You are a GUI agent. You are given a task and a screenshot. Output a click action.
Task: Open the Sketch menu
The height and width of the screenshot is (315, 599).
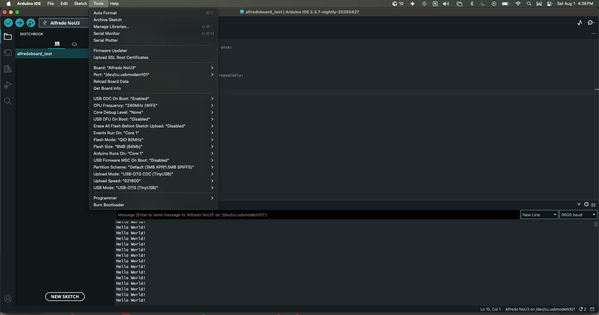click(80, 4)
